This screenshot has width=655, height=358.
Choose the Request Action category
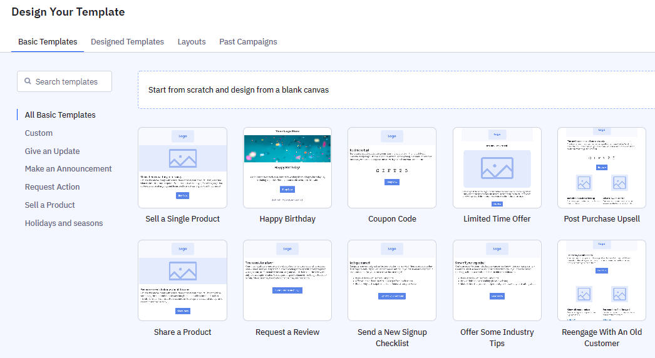52,187
